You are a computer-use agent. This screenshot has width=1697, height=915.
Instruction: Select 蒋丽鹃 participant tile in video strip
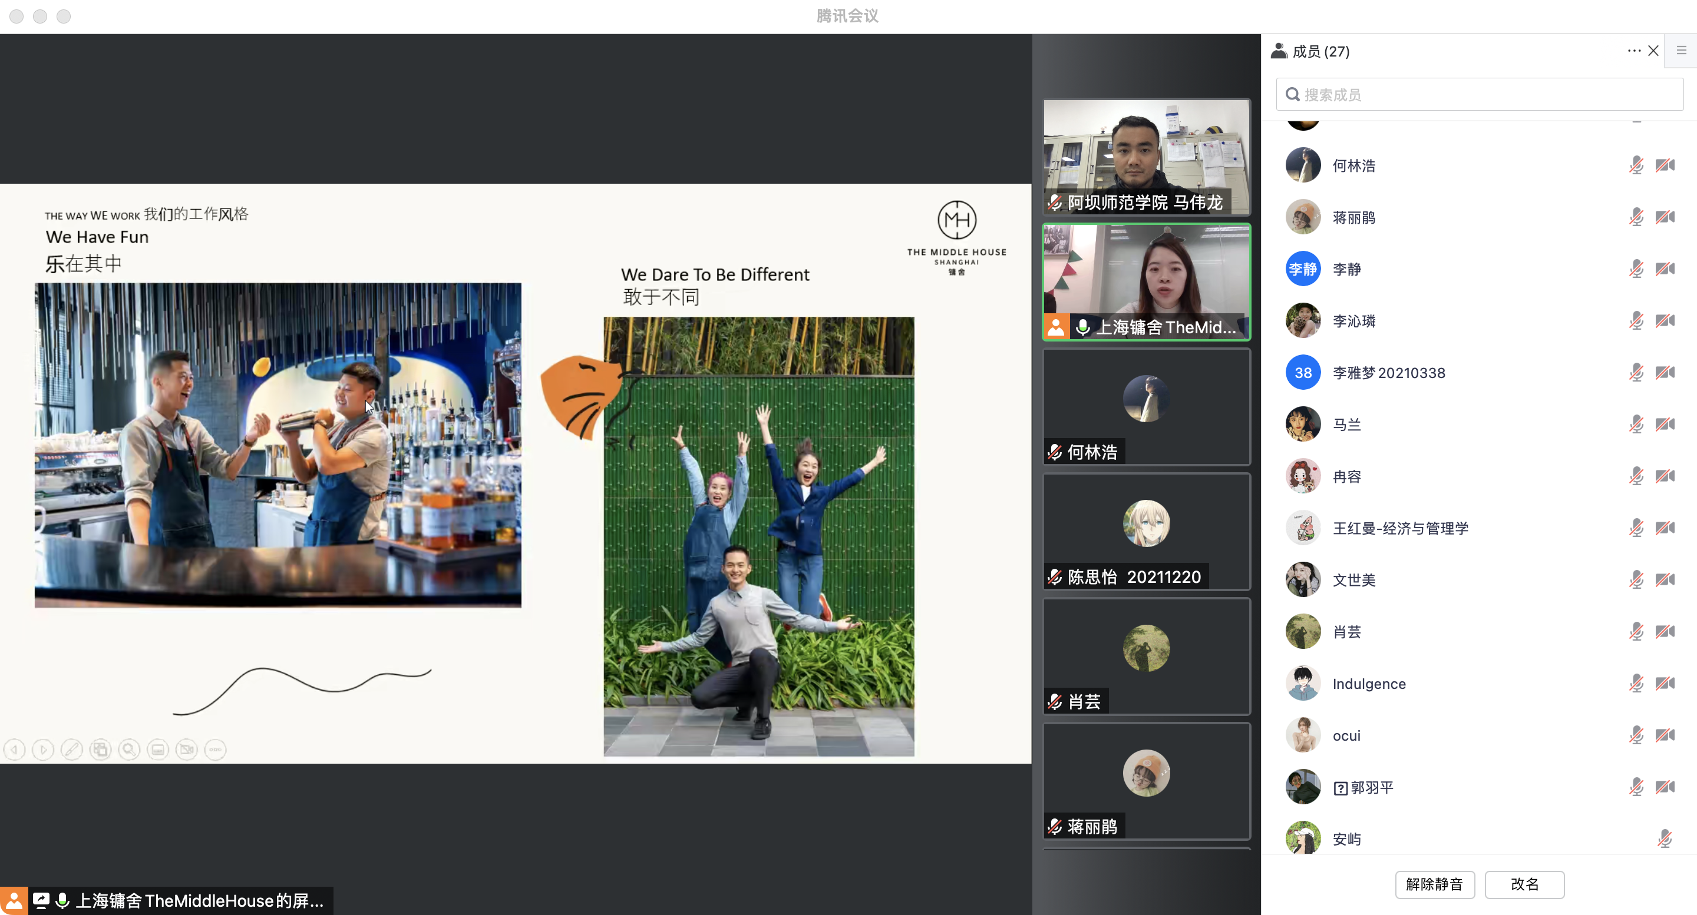click(x=1146, y=781)
